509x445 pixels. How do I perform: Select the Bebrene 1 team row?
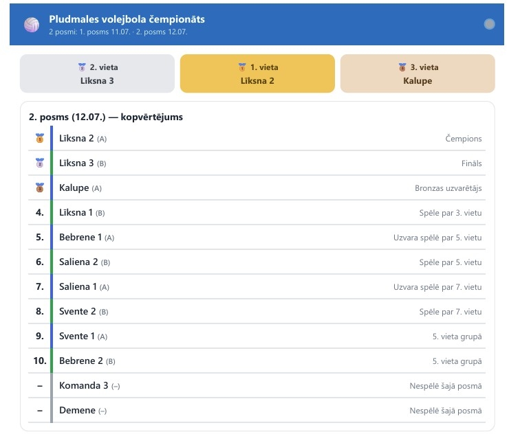257,237
